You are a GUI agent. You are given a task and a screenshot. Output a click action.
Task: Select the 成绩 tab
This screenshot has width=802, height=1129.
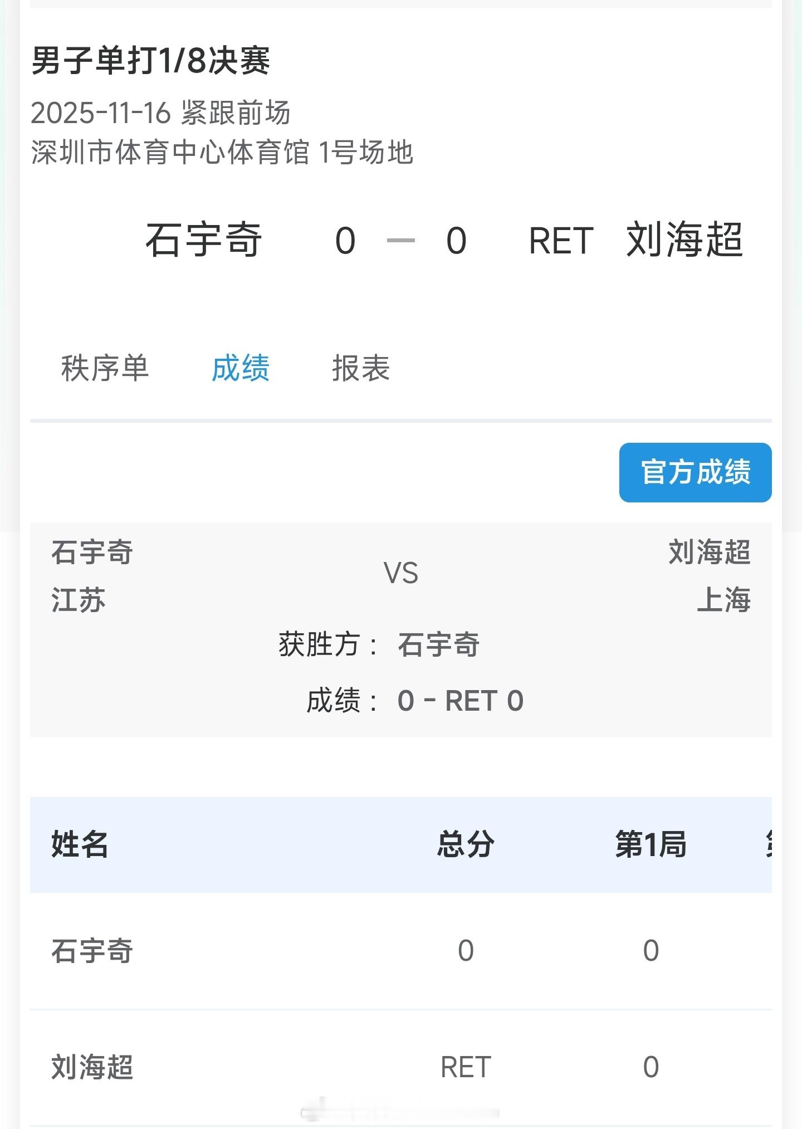[x=241, y=368]
